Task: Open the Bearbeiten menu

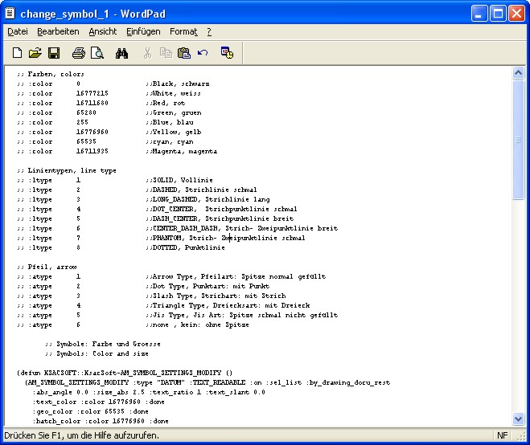Action: [x=58, y=31]
